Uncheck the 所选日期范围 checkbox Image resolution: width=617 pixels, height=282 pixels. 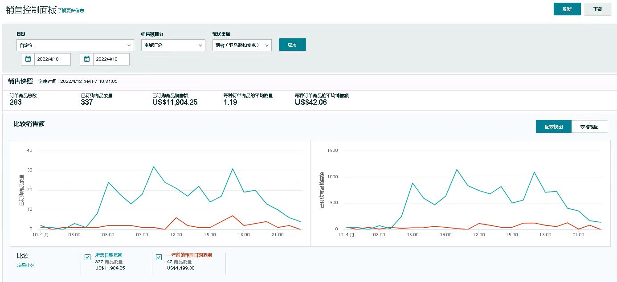87,257
